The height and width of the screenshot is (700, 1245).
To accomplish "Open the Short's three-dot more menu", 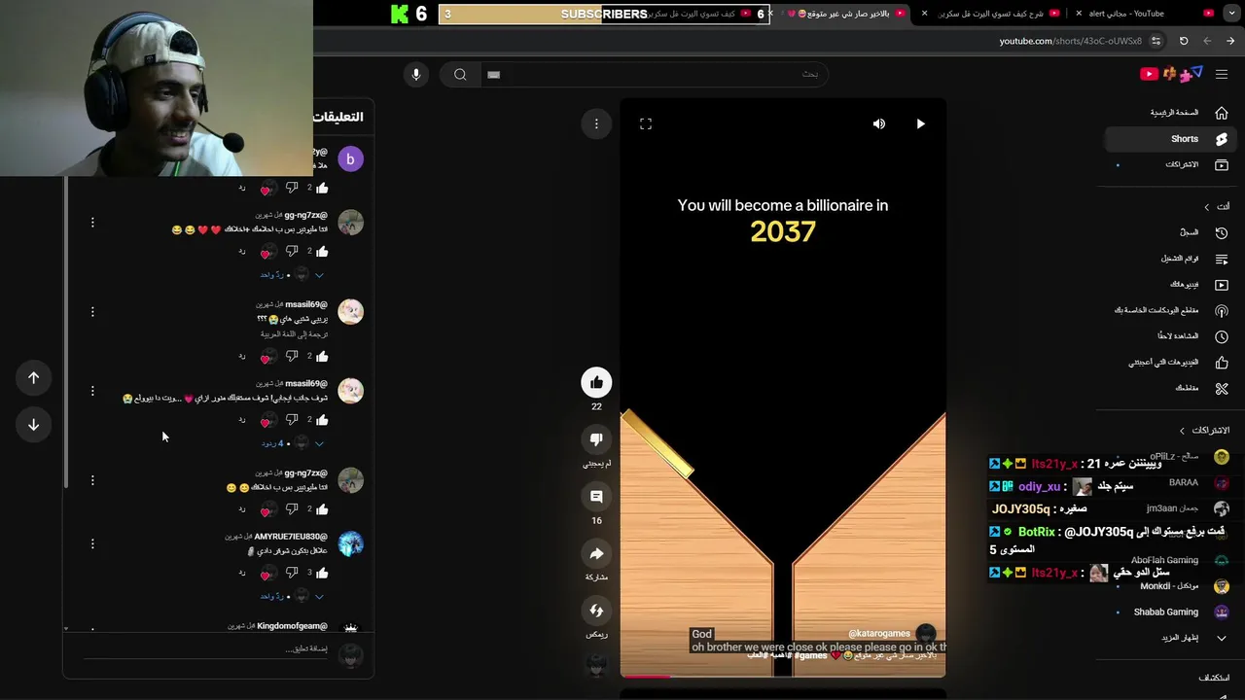I will (x=596, y=123).
